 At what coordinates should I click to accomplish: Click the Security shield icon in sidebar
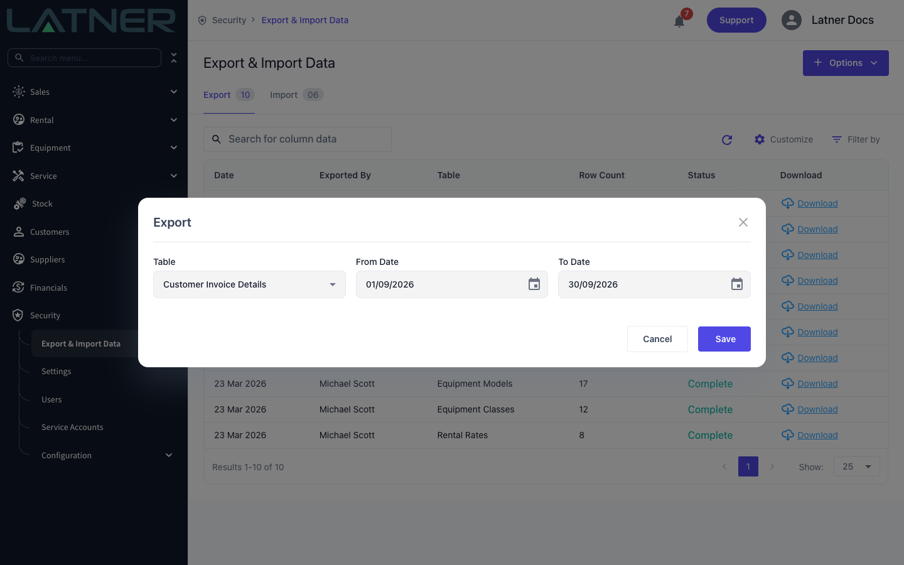pos(18,315)
